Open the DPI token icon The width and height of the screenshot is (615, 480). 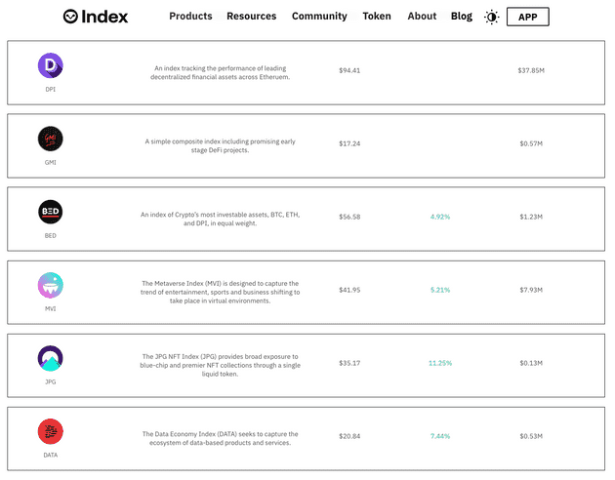click(x=50, y=65)
